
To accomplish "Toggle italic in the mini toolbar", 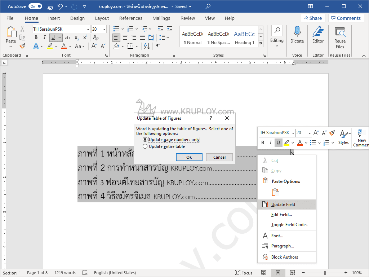I will click(270, 142).
